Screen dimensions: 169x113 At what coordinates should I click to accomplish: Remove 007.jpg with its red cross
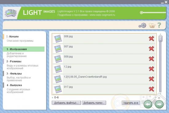pos(151,49)
